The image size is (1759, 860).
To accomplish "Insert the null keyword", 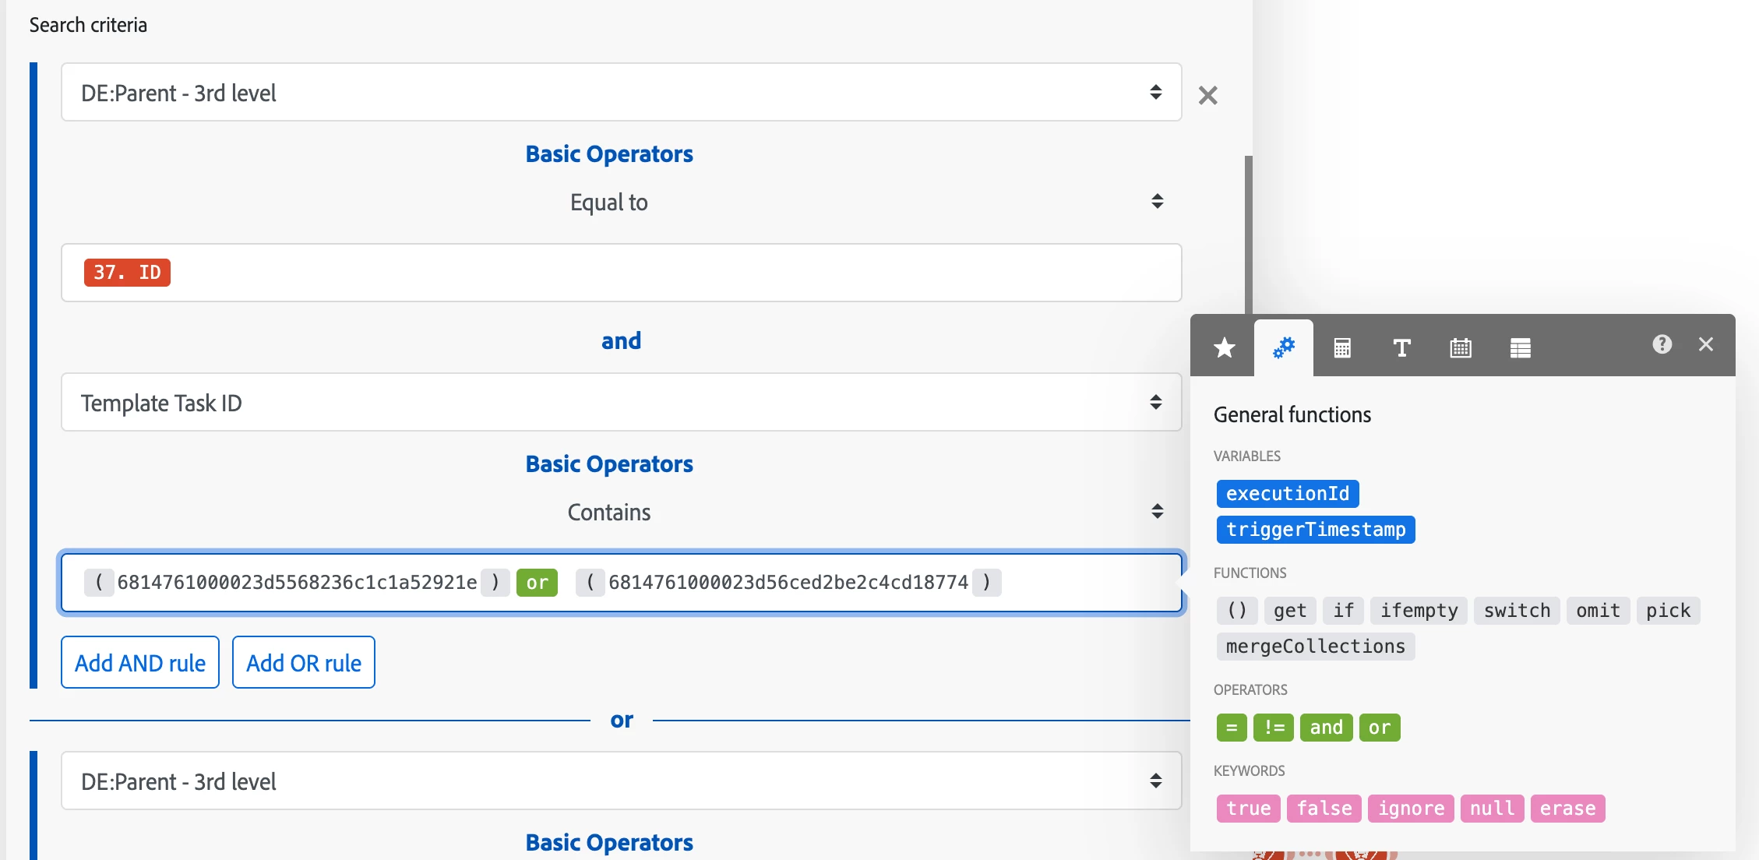I will (x=1491, y=809).
